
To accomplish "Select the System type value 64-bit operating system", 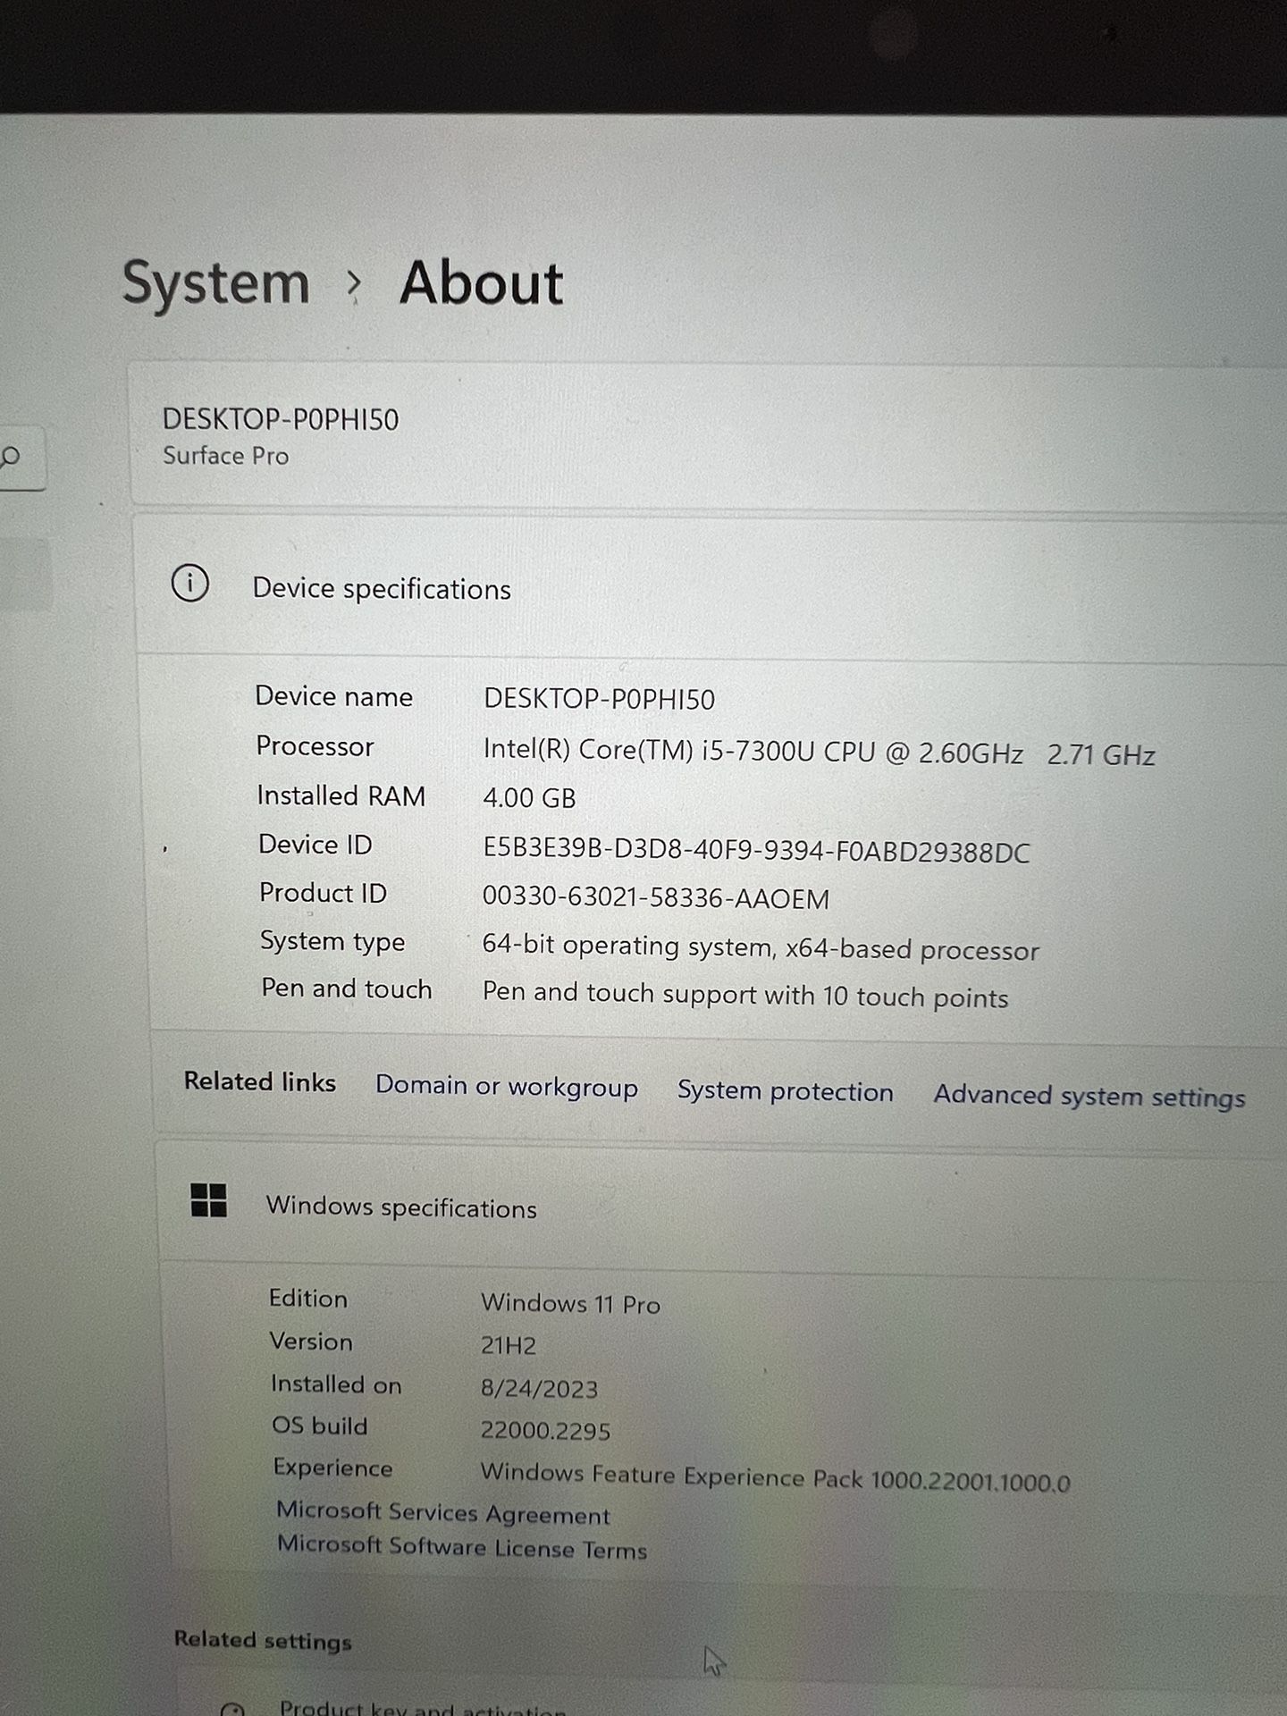I will 761,947.
